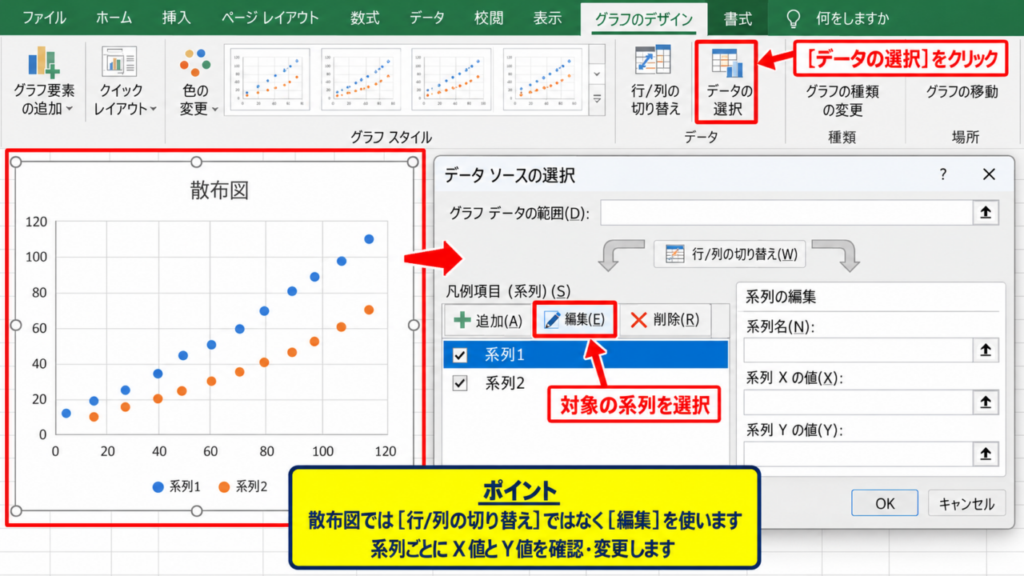Screen dimensions: 1024x576
Task: Click グラフの移動 in the ribbon
Action: (962, 91)
